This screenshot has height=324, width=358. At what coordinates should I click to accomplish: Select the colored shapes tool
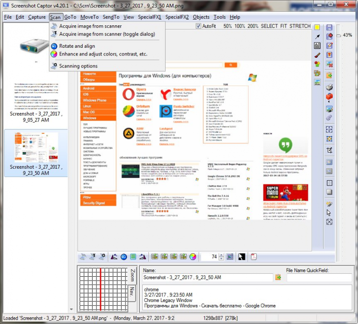point(317,64)
